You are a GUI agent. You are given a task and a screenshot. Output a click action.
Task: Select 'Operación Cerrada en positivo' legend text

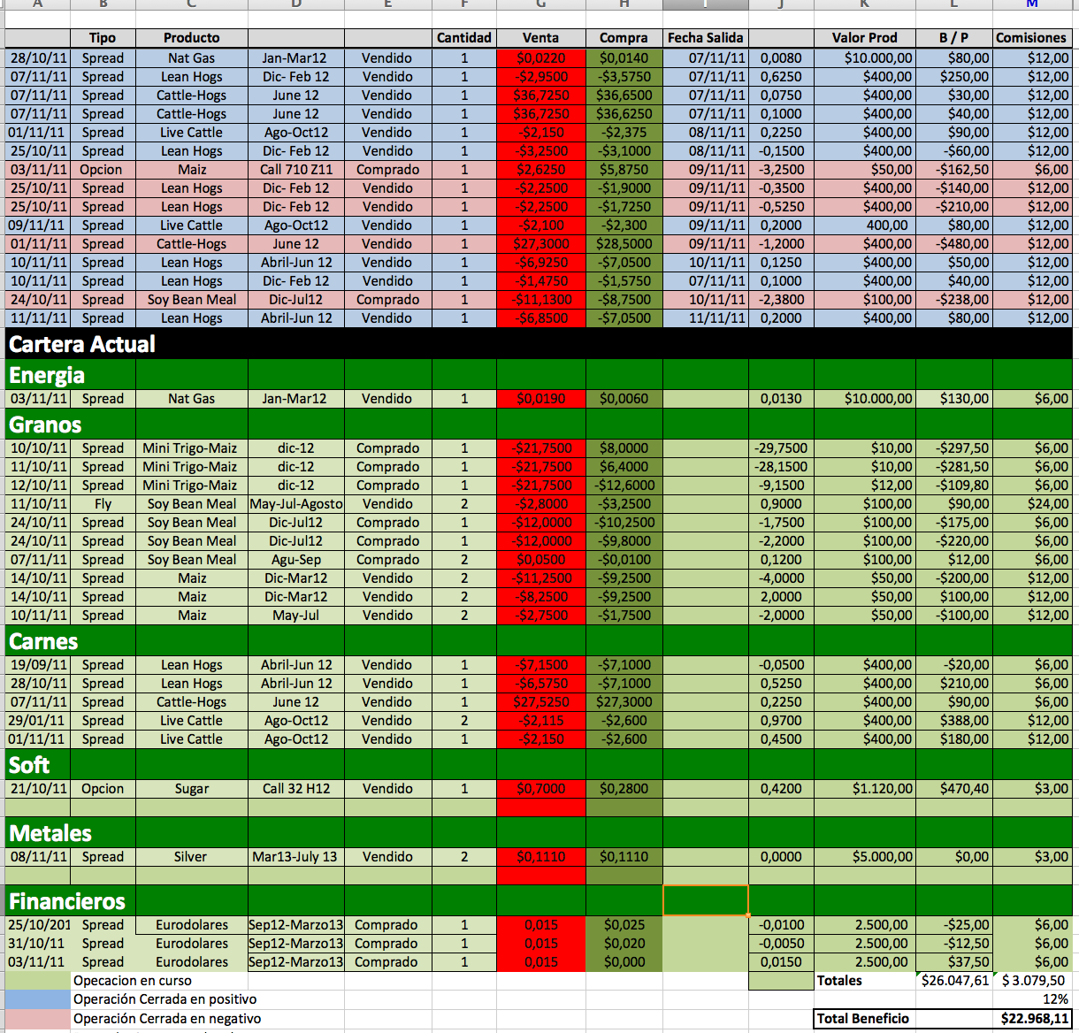click(x=165, y=999)
